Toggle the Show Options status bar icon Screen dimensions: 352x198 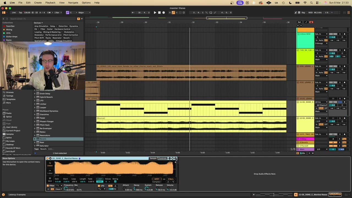[x=3, y=195]
